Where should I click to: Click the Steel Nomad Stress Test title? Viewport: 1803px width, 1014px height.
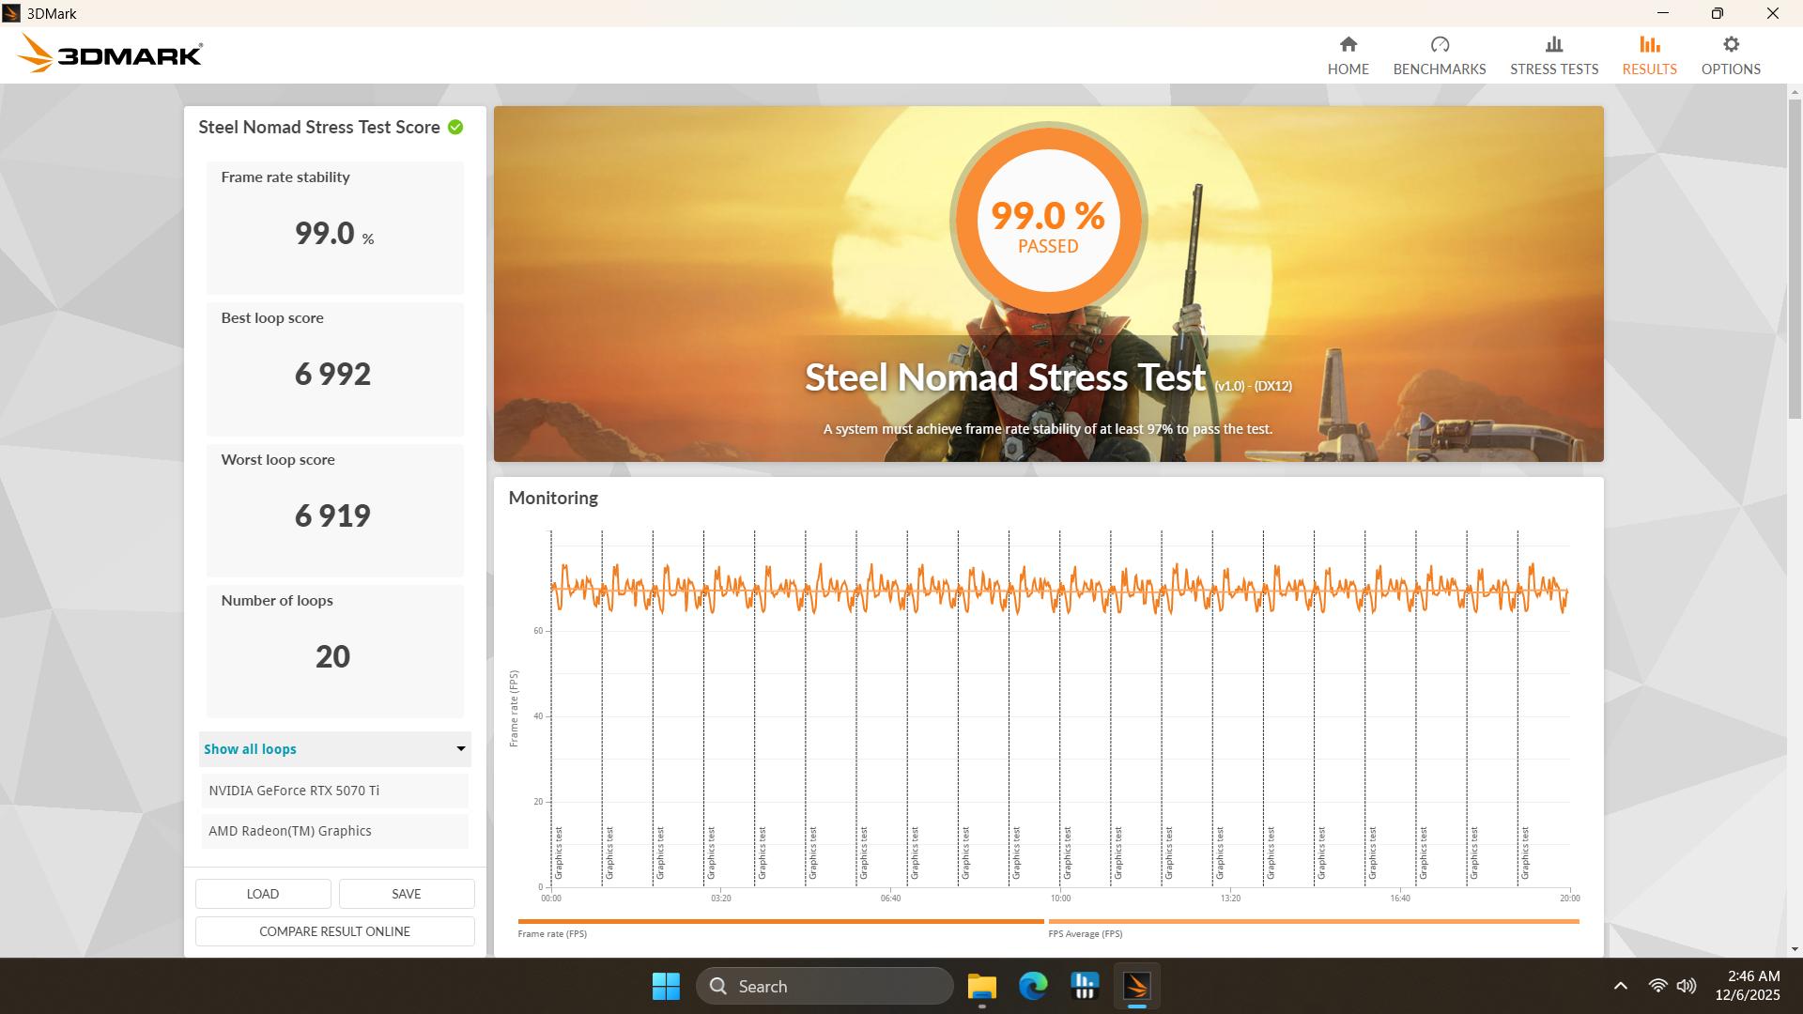coord(1005,377)
